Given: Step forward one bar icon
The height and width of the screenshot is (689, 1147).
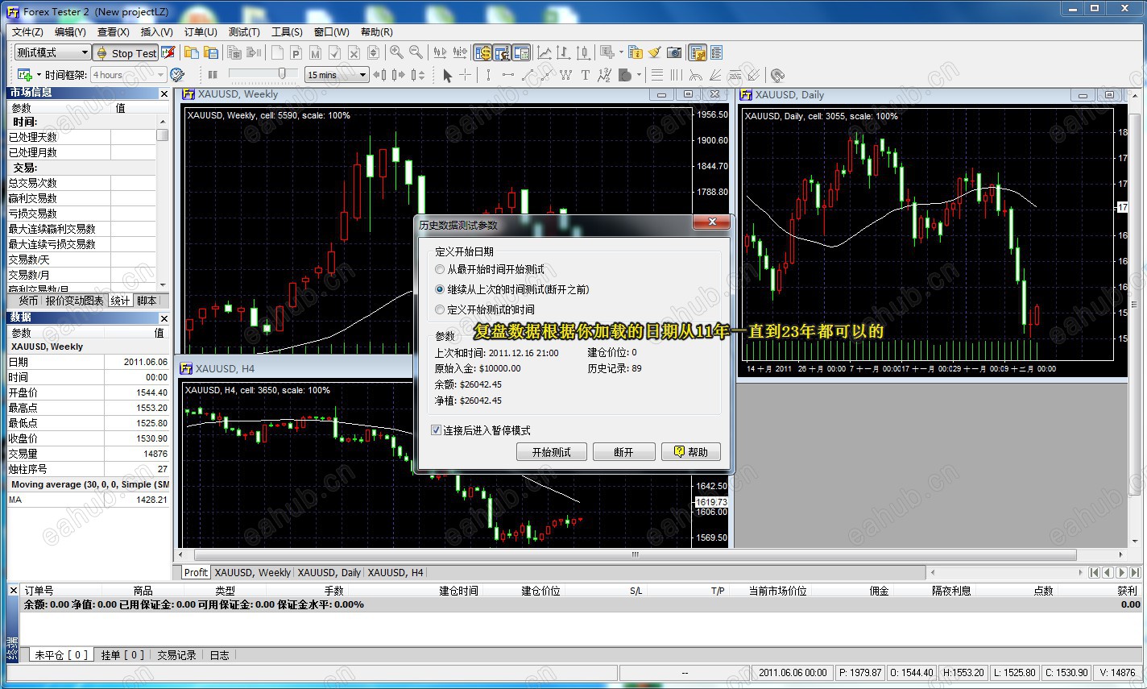Looking at the screenshot, I should point(399,75).
